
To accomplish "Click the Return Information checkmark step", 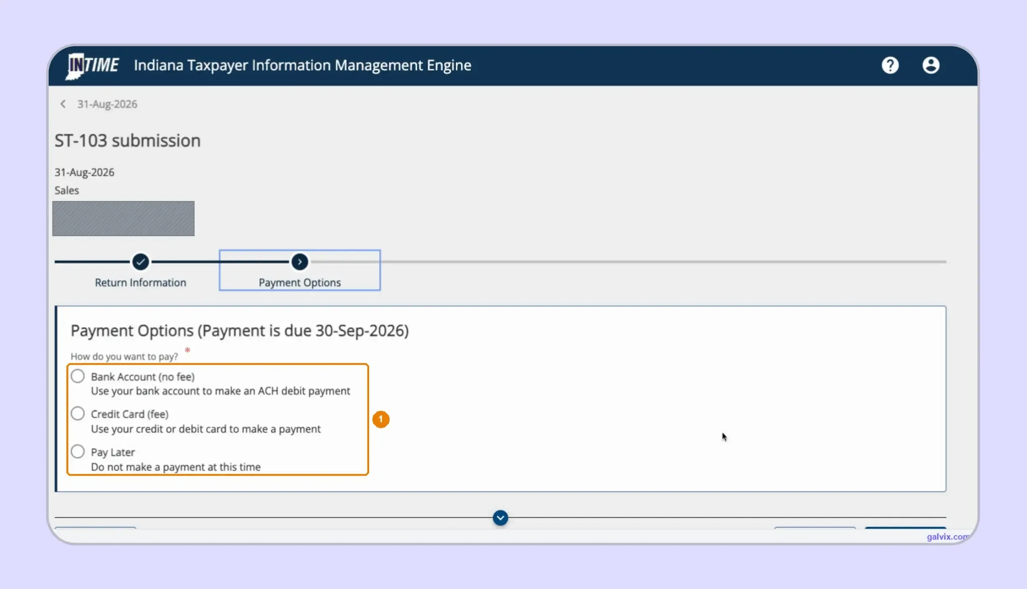I will click(x=141, y=262).
